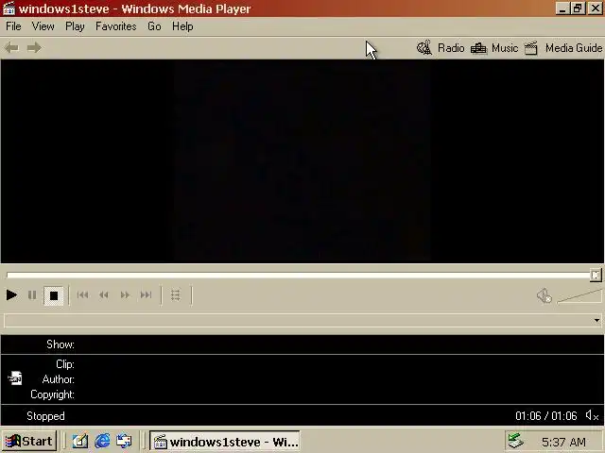Click the clip info icon beside Author

tap(15, 378)
